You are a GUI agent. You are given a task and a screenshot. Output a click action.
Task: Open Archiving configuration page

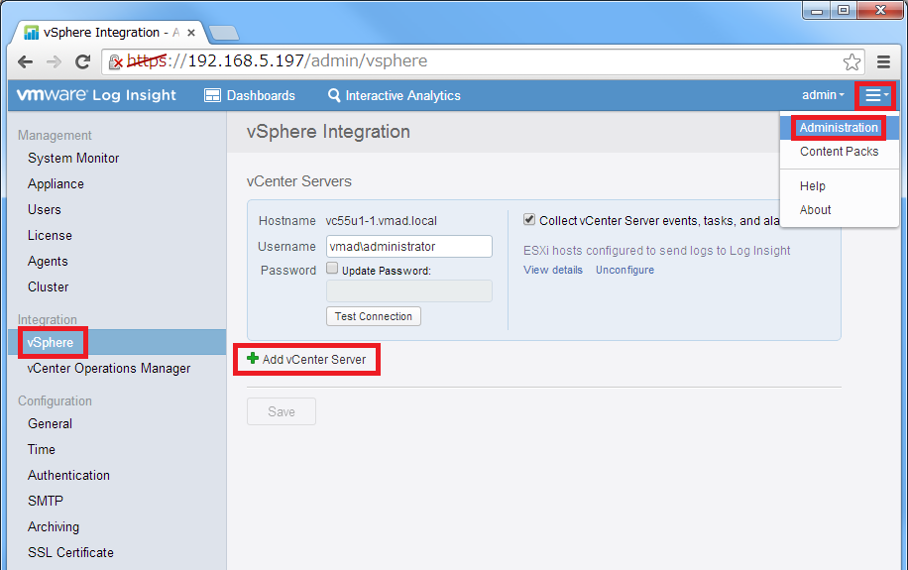pyautogui.click(x=54, y=527)
